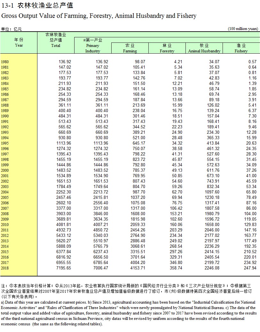Screen dimensions: 260x332
Task: Select animal husbandry value 2414.15
Action: [212, 252]
